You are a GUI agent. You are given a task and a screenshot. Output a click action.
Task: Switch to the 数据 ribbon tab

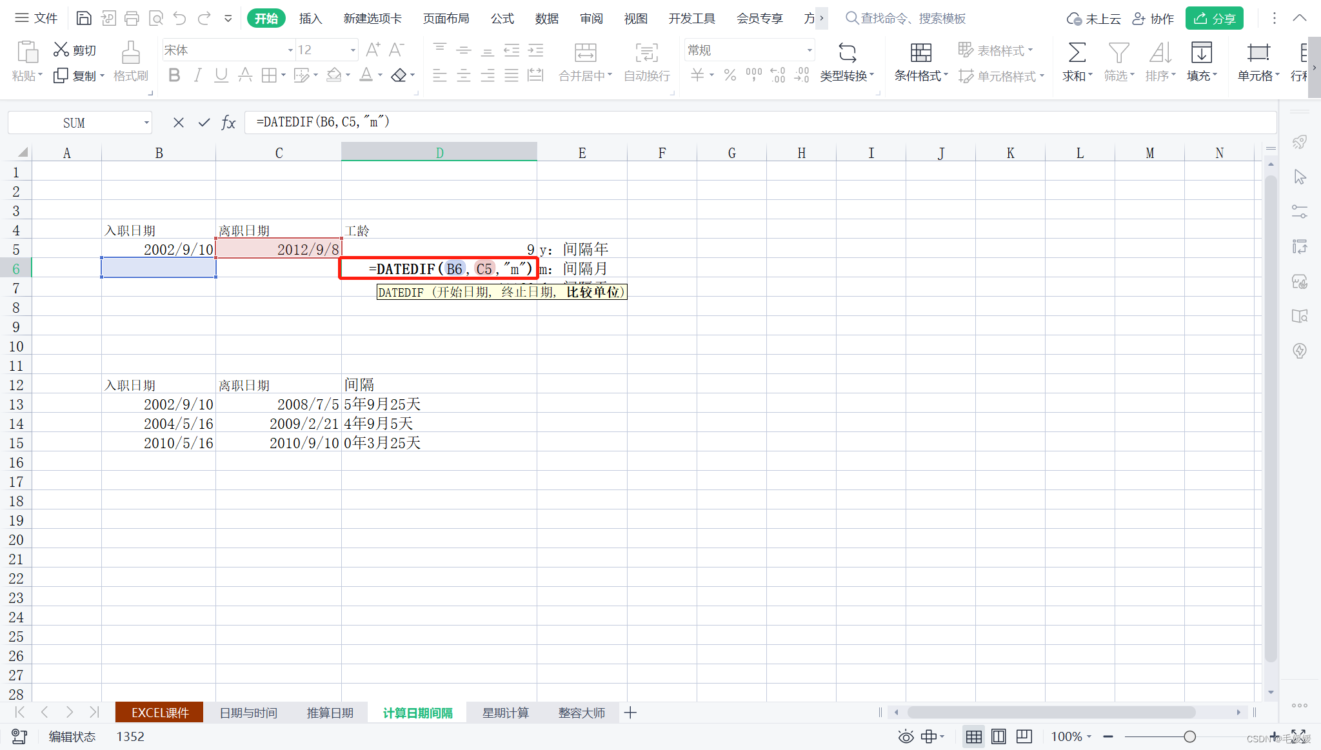point(547,18)
